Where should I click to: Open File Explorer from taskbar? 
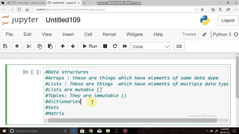pyautogui.click(x=108, y=131)
